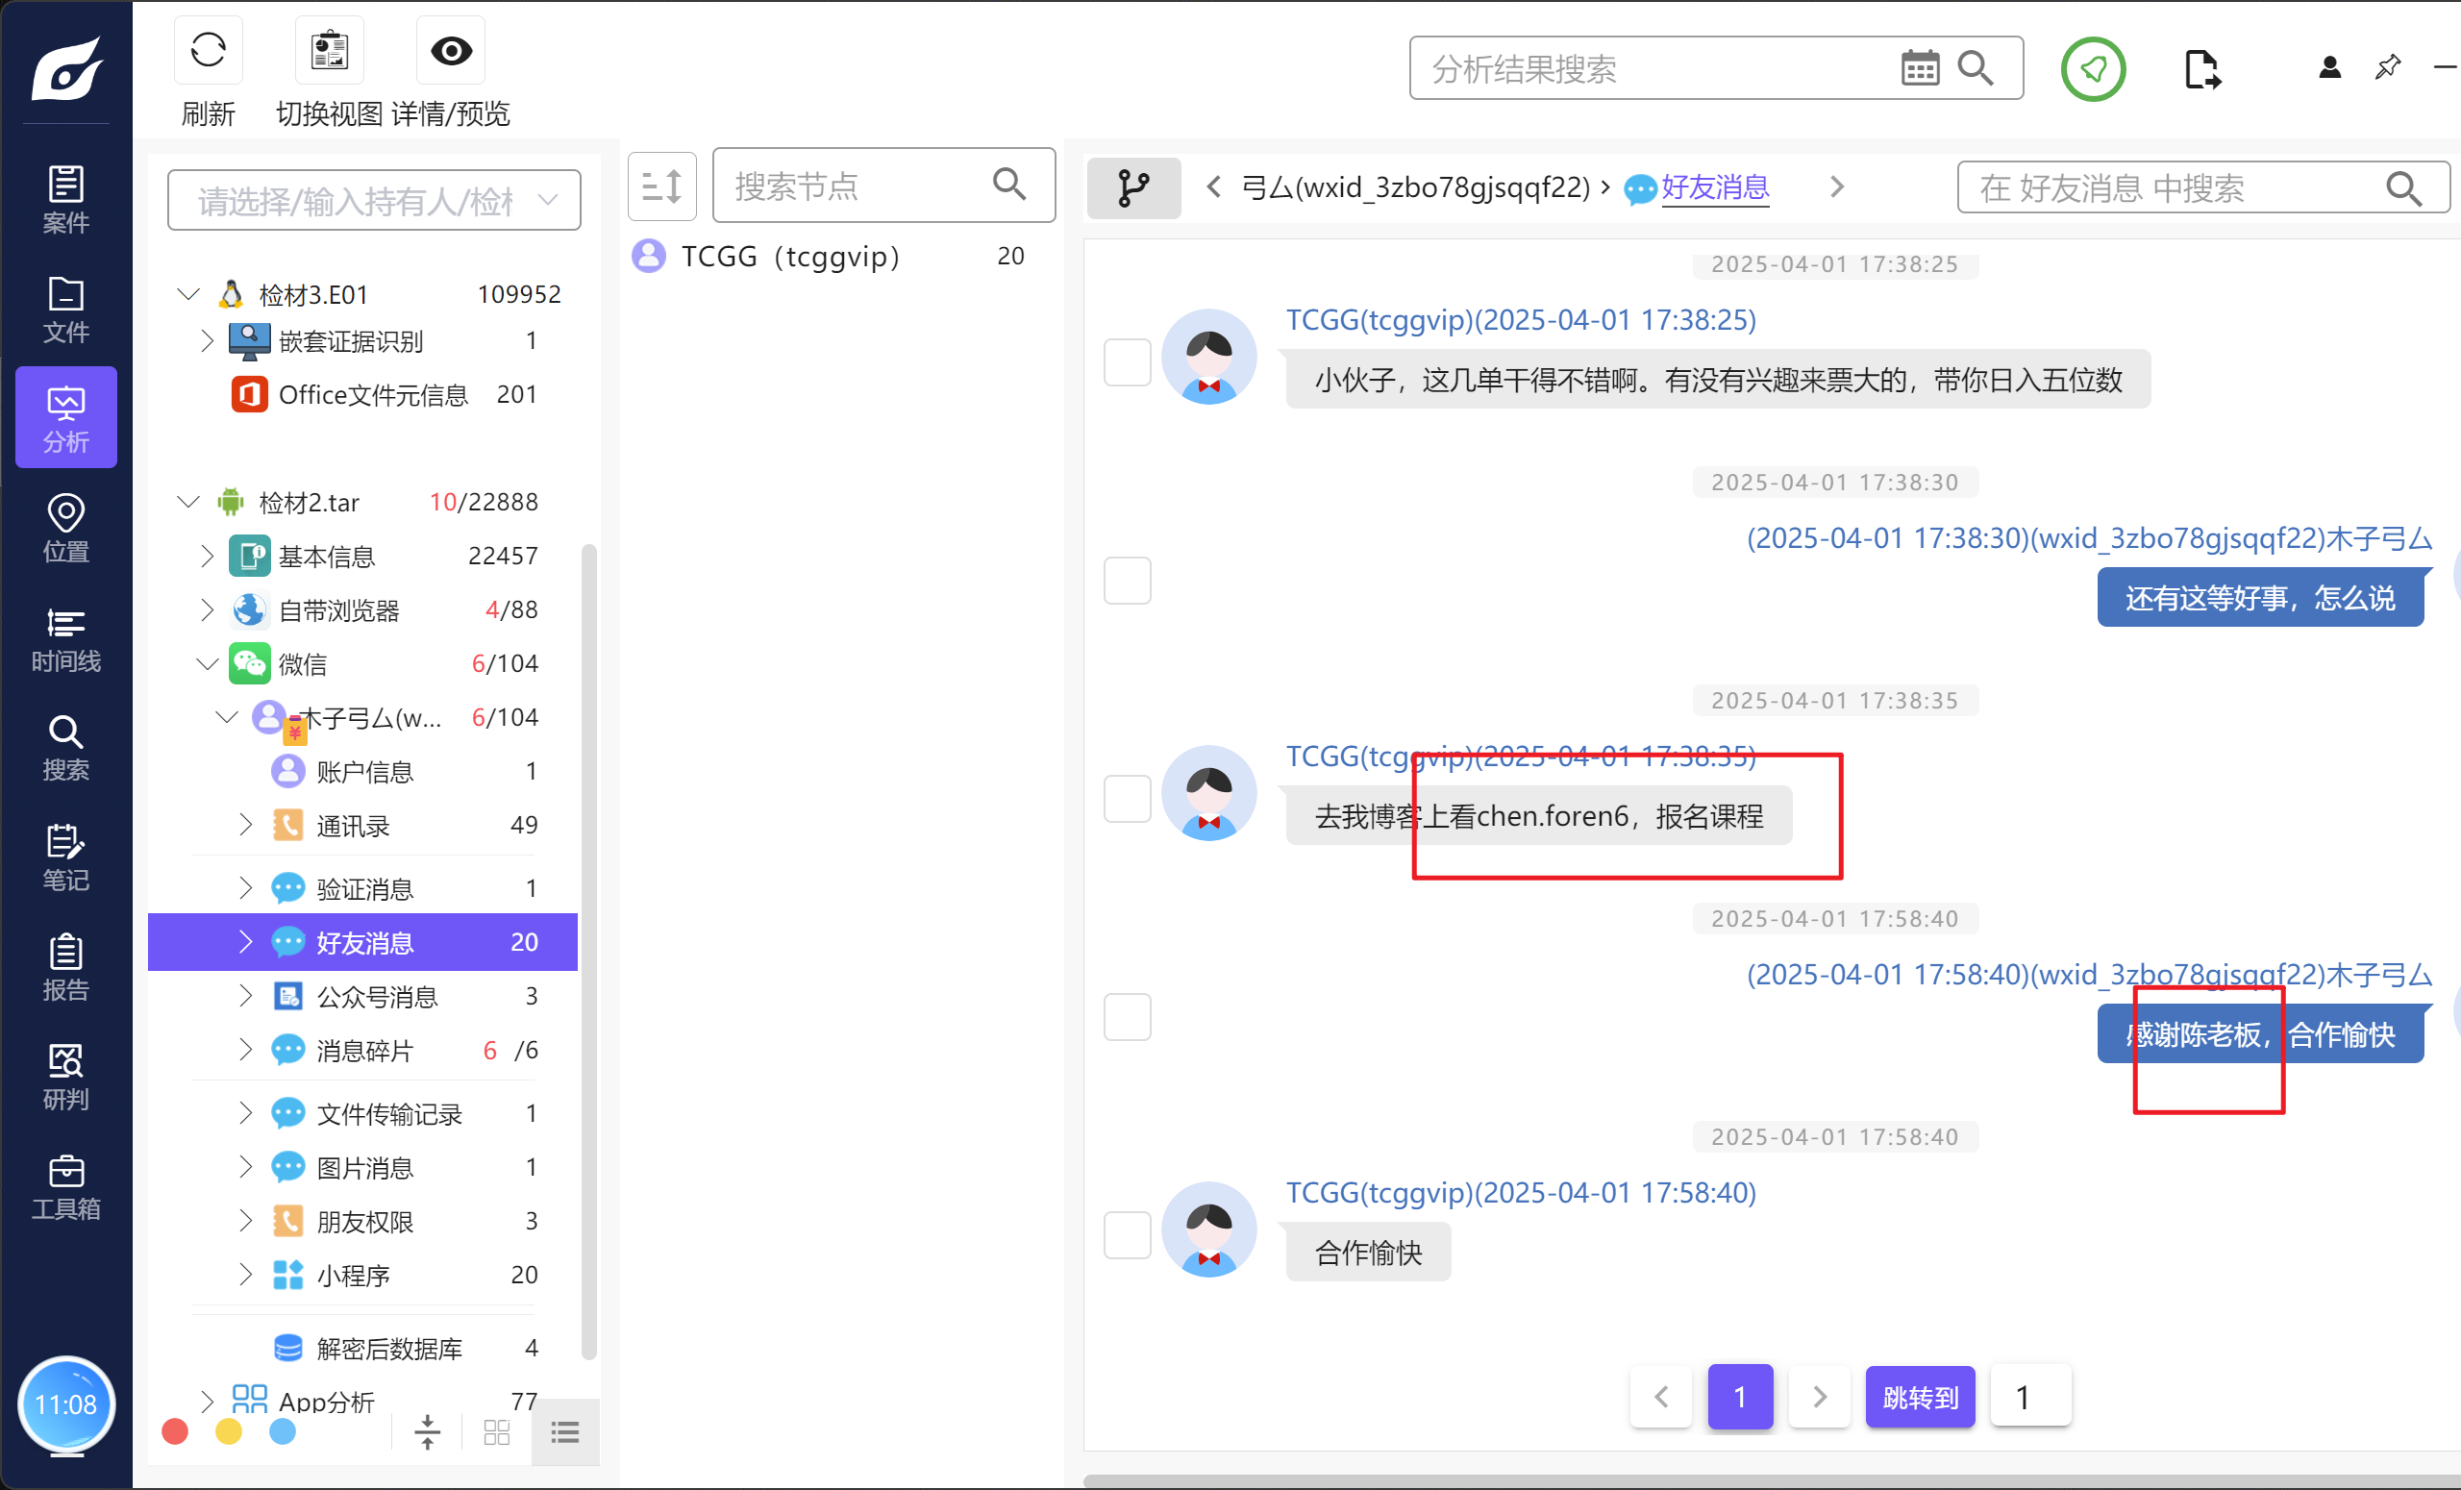Toggle the 详情/预览 eye icon
2461x1490 pixels.
coord(451,51)
